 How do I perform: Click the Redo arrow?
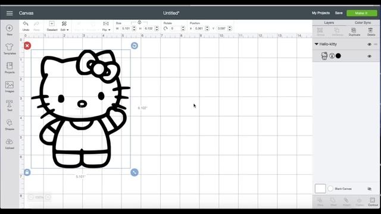click(36, 24)
